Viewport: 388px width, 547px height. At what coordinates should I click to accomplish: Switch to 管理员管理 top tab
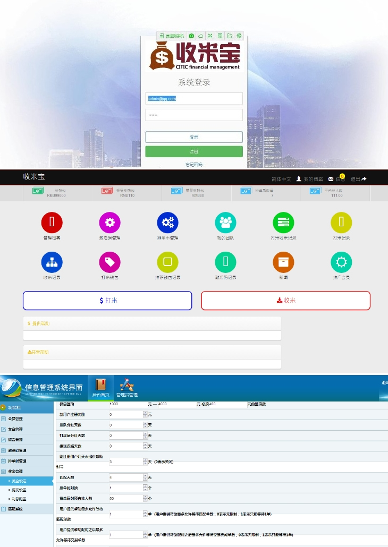(126, 387)
